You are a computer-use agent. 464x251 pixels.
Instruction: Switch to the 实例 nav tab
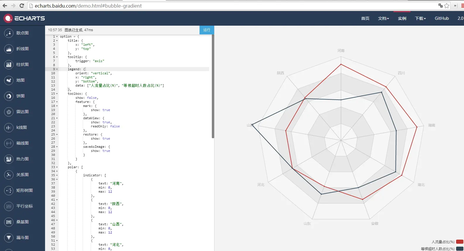(x=402, y=18)
